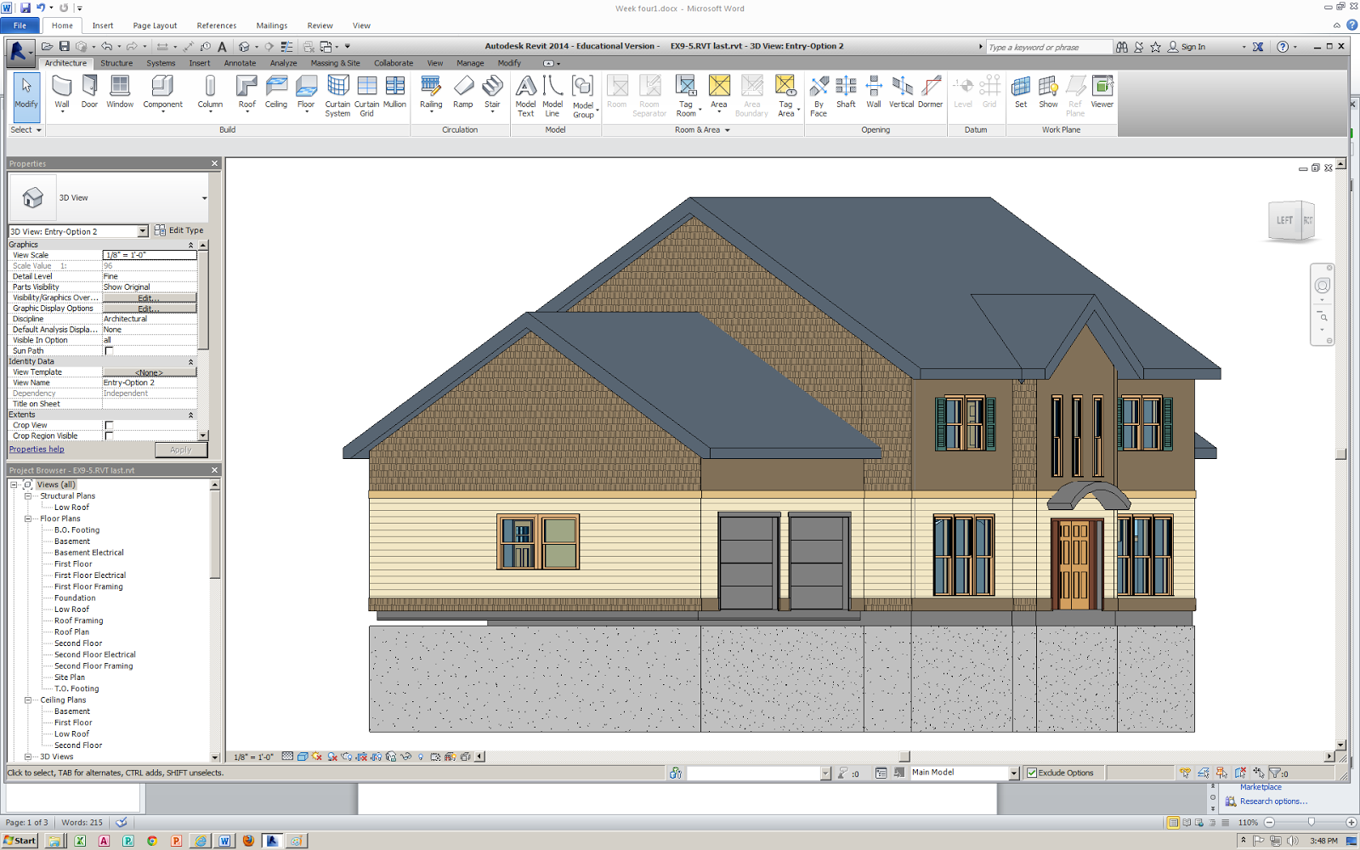Select the Window tool
1360x850 pixels.
click(119, 89)
